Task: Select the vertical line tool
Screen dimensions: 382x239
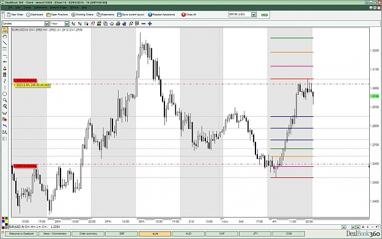Action: click(5, 87)
